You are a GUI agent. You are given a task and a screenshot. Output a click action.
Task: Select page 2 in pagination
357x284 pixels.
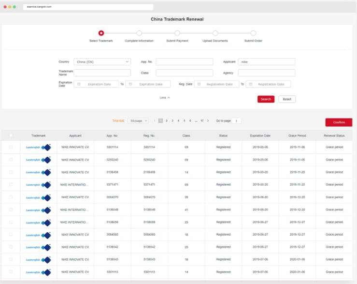[x=167, y=120]
